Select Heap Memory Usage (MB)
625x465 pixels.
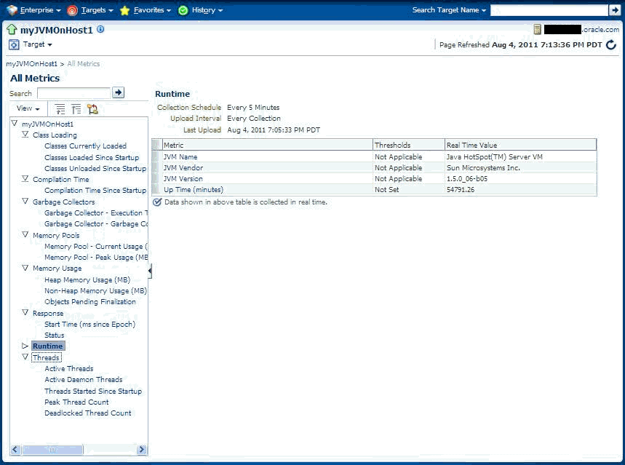tap(87, 280)
